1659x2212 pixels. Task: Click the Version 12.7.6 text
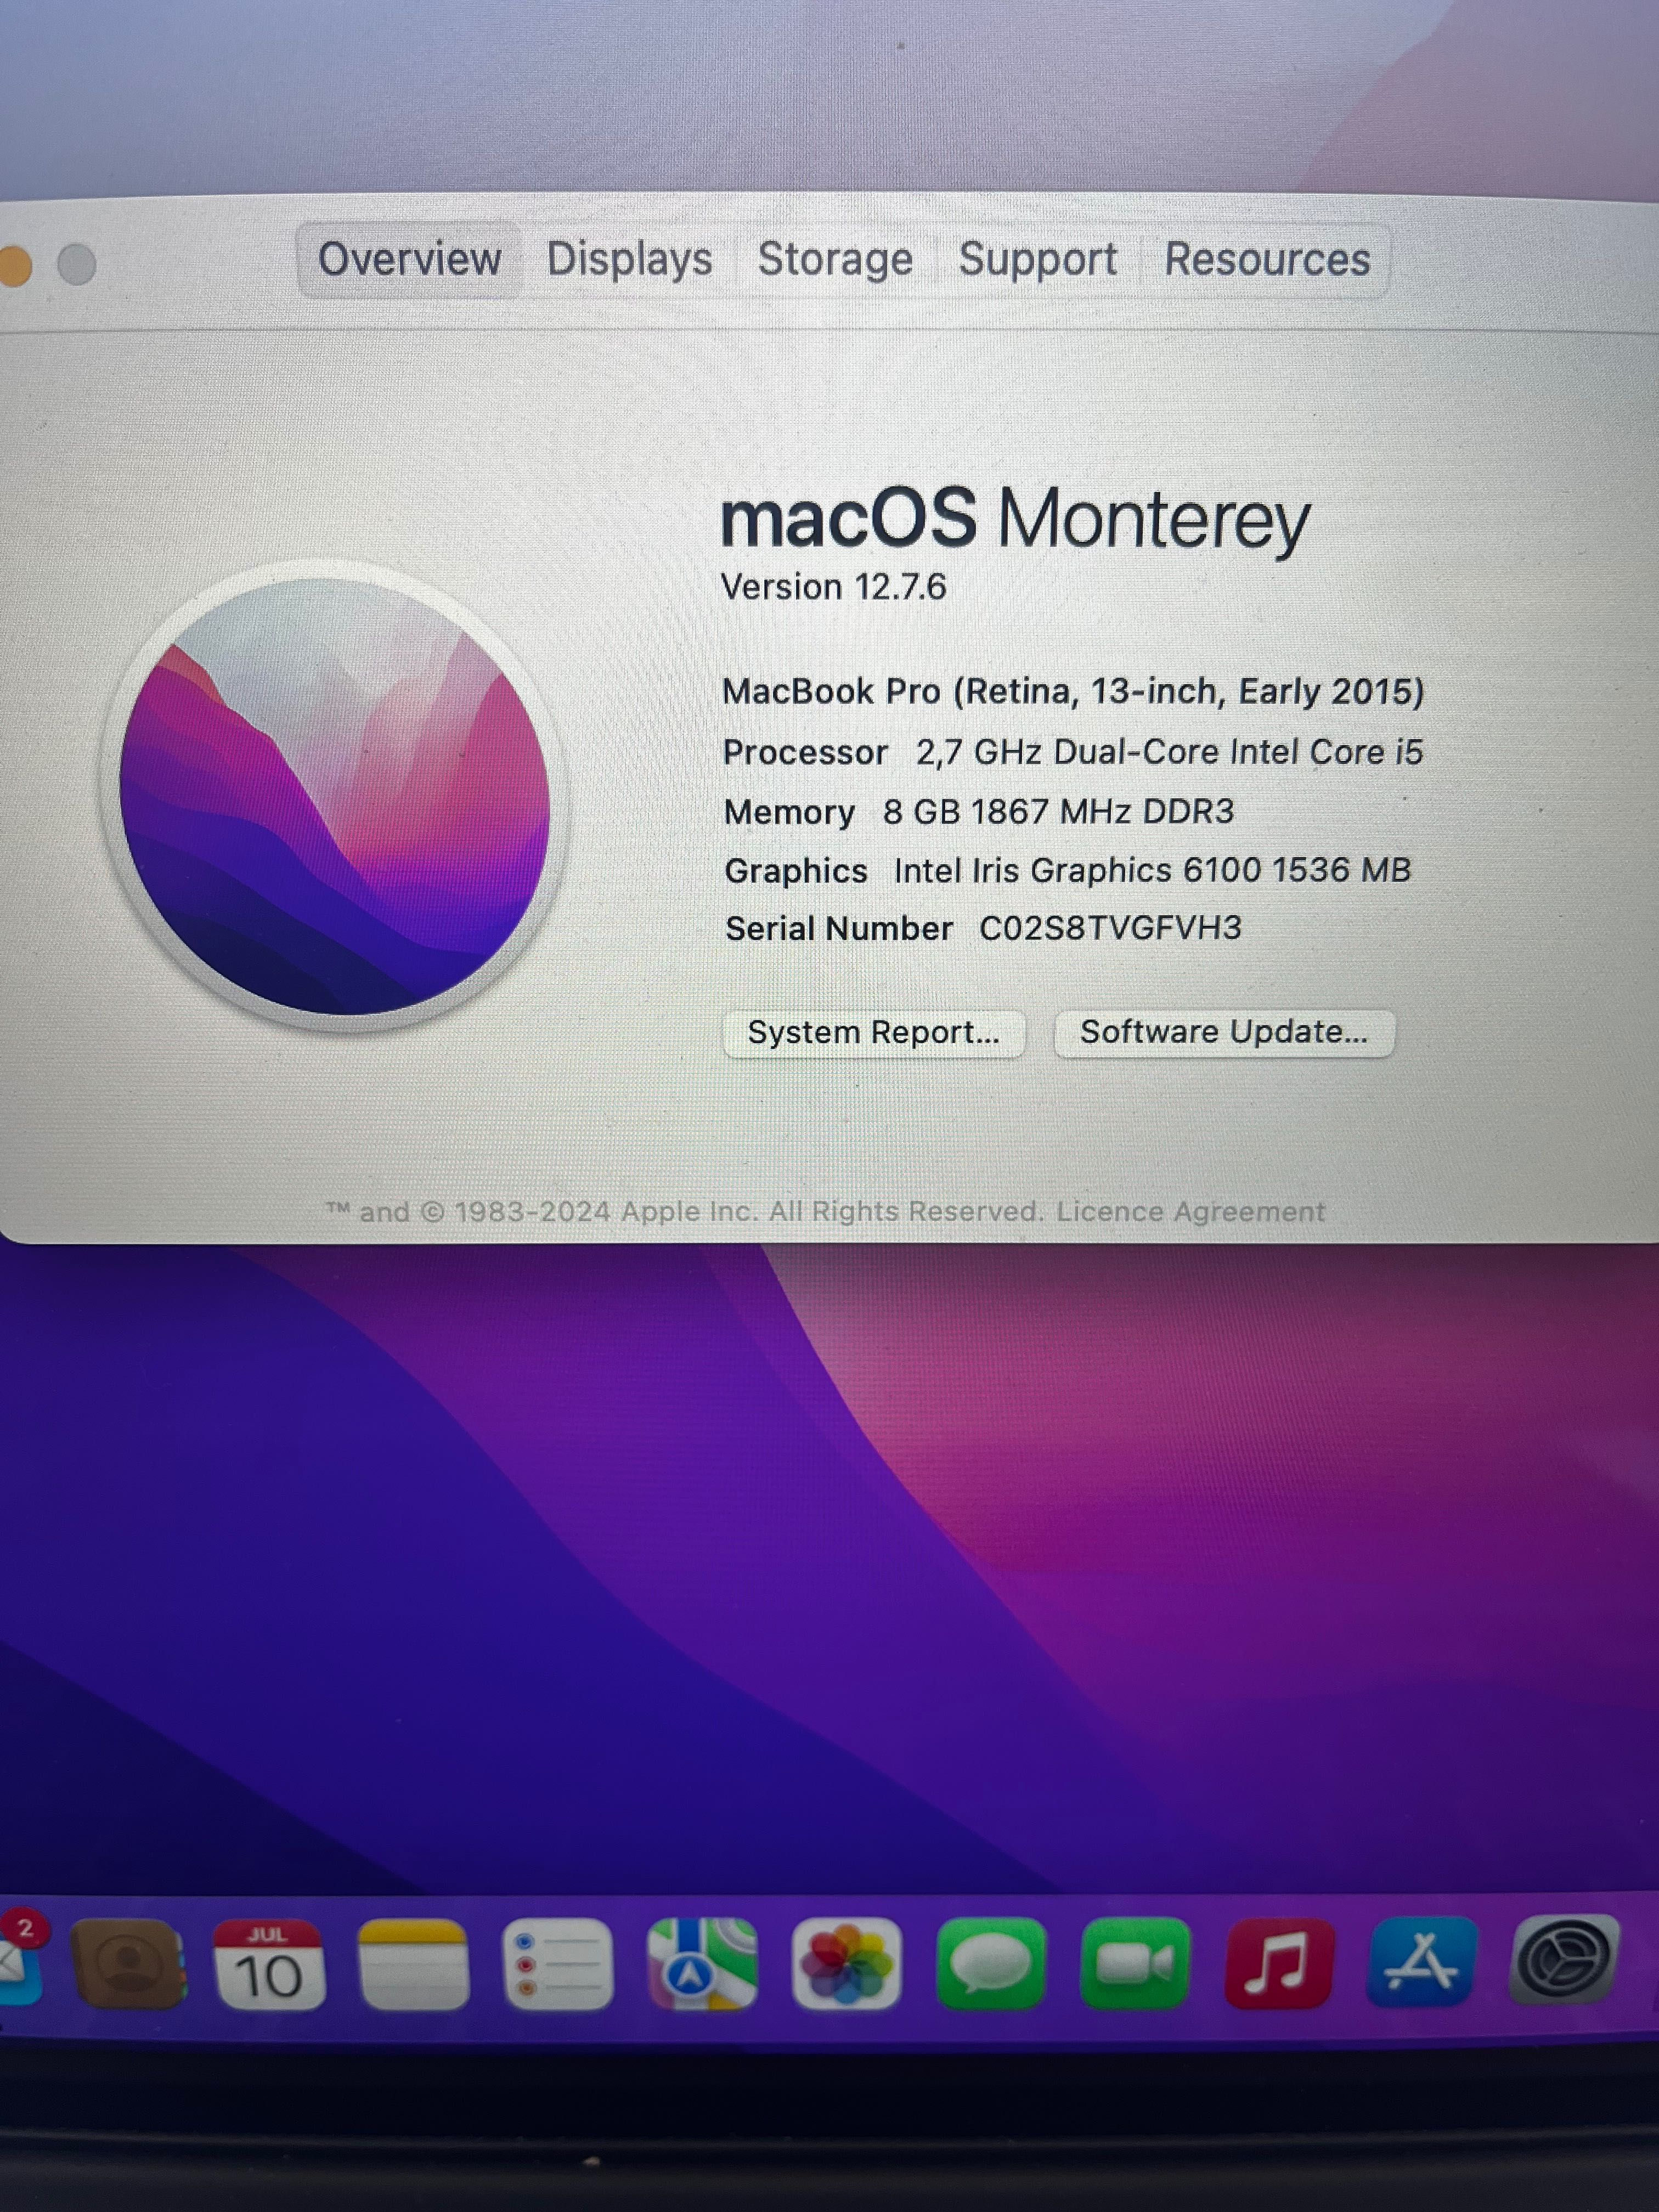point(834,587)
